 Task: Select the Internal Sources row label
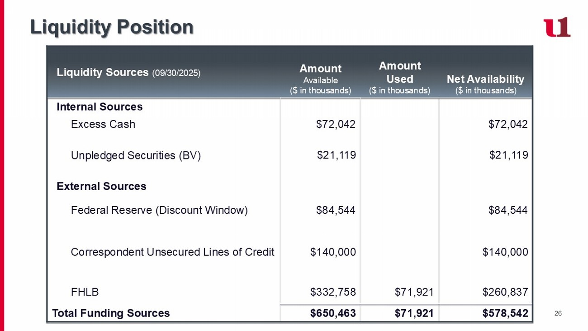pos(100,107)
